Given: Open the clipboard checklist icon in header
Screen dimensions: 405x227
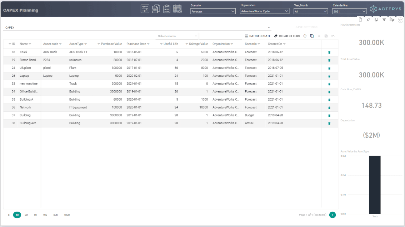Looking at the screenshot, I should point(166,9).
